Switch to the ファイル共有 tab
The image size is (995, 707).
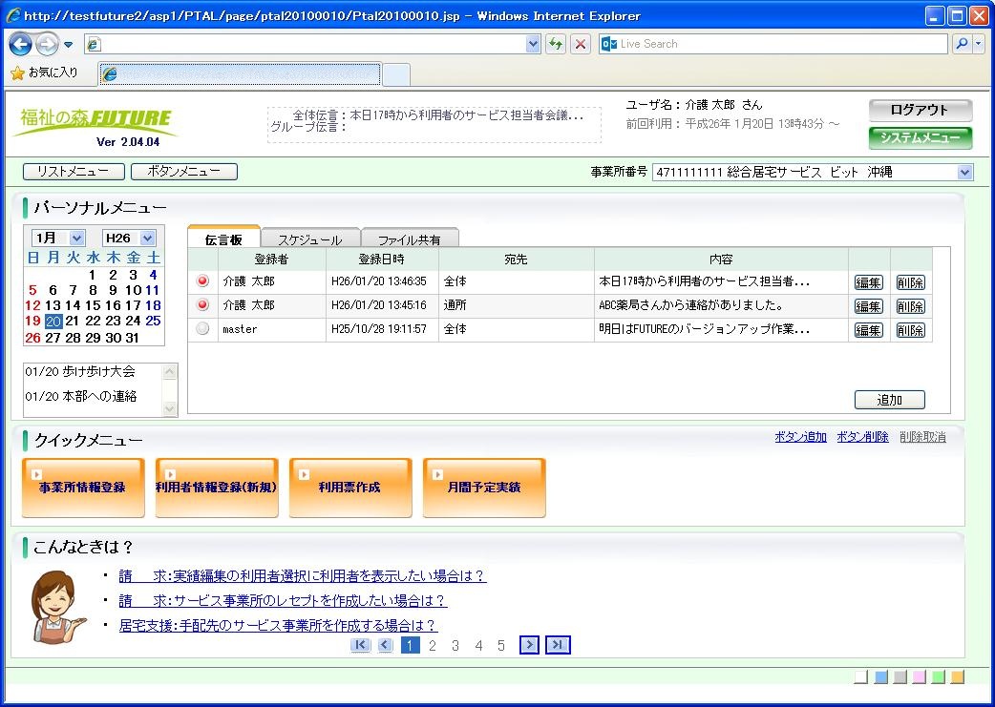pyautogui.click(x=410, y=239)
